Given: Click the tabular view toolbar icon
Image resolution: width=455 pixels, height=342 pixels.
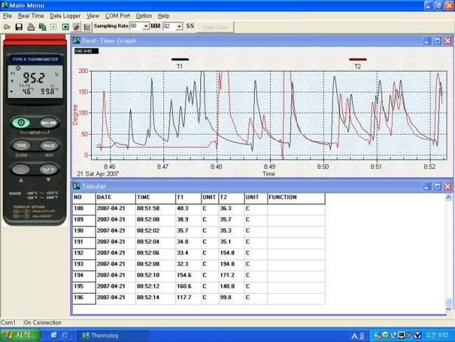Looking at the screenshot, I should click(87, 27).
